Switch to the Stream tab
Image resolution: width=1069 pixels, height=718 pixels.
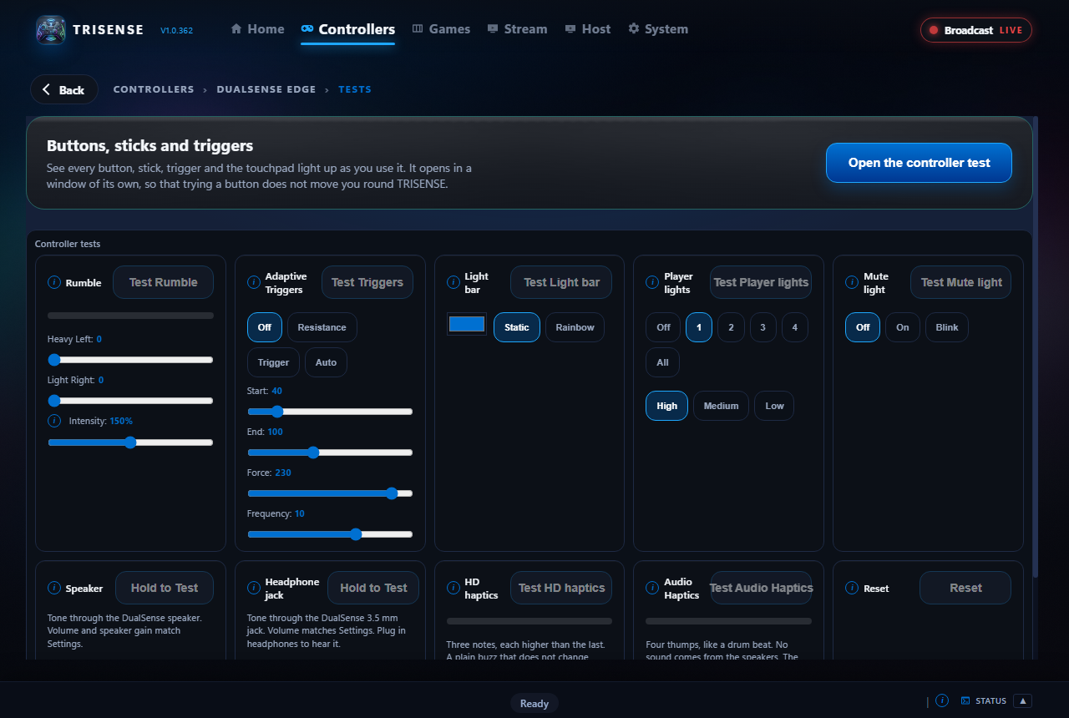pos(517,29)
